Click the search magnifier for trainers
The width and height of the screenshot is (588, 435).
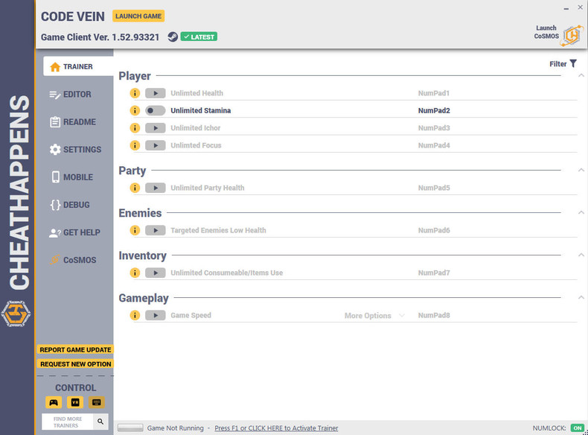(x=100, y=422)
